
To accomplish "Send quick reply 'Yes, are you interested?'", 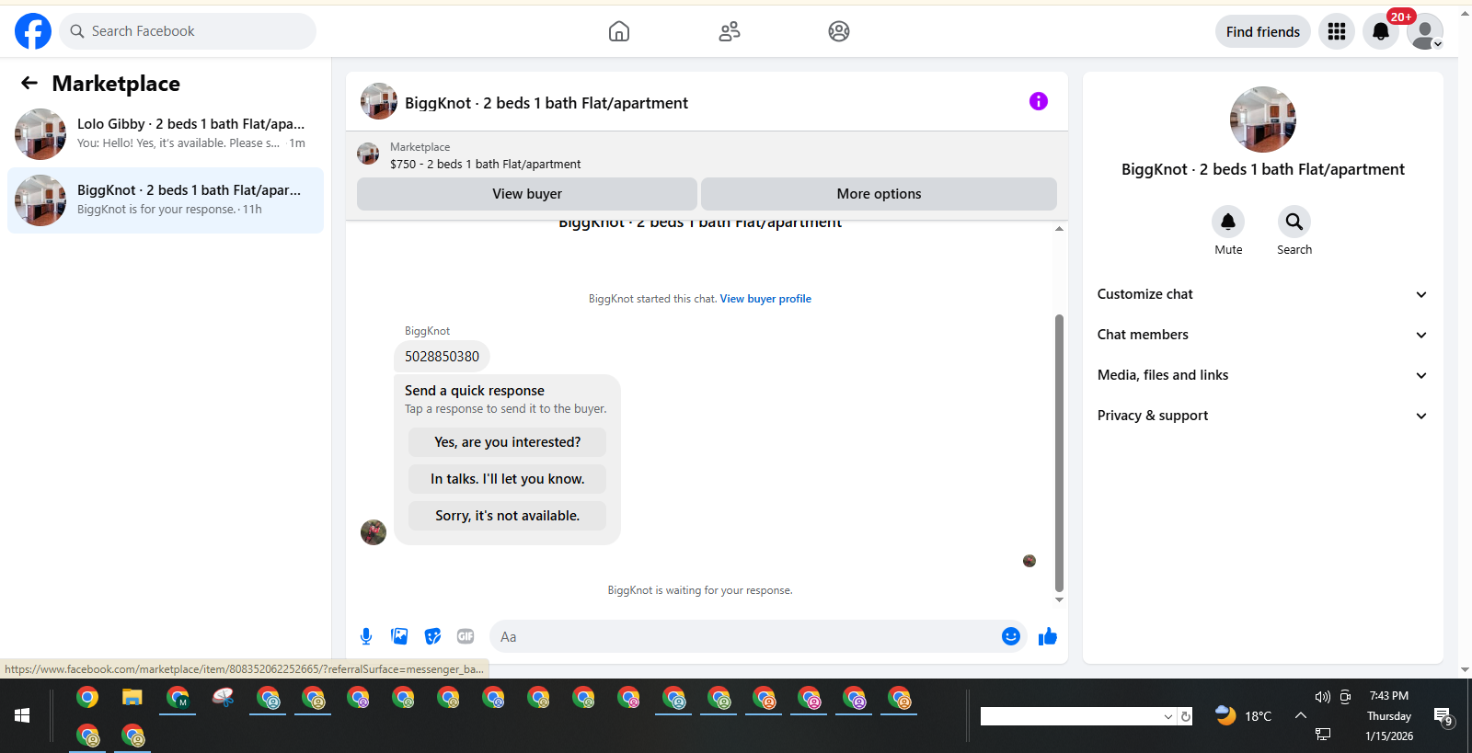I will point(508,442).
